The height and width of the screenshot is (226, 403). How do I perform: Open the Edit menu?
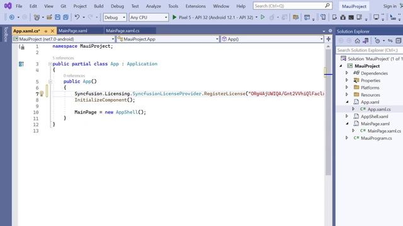[33, 6]
